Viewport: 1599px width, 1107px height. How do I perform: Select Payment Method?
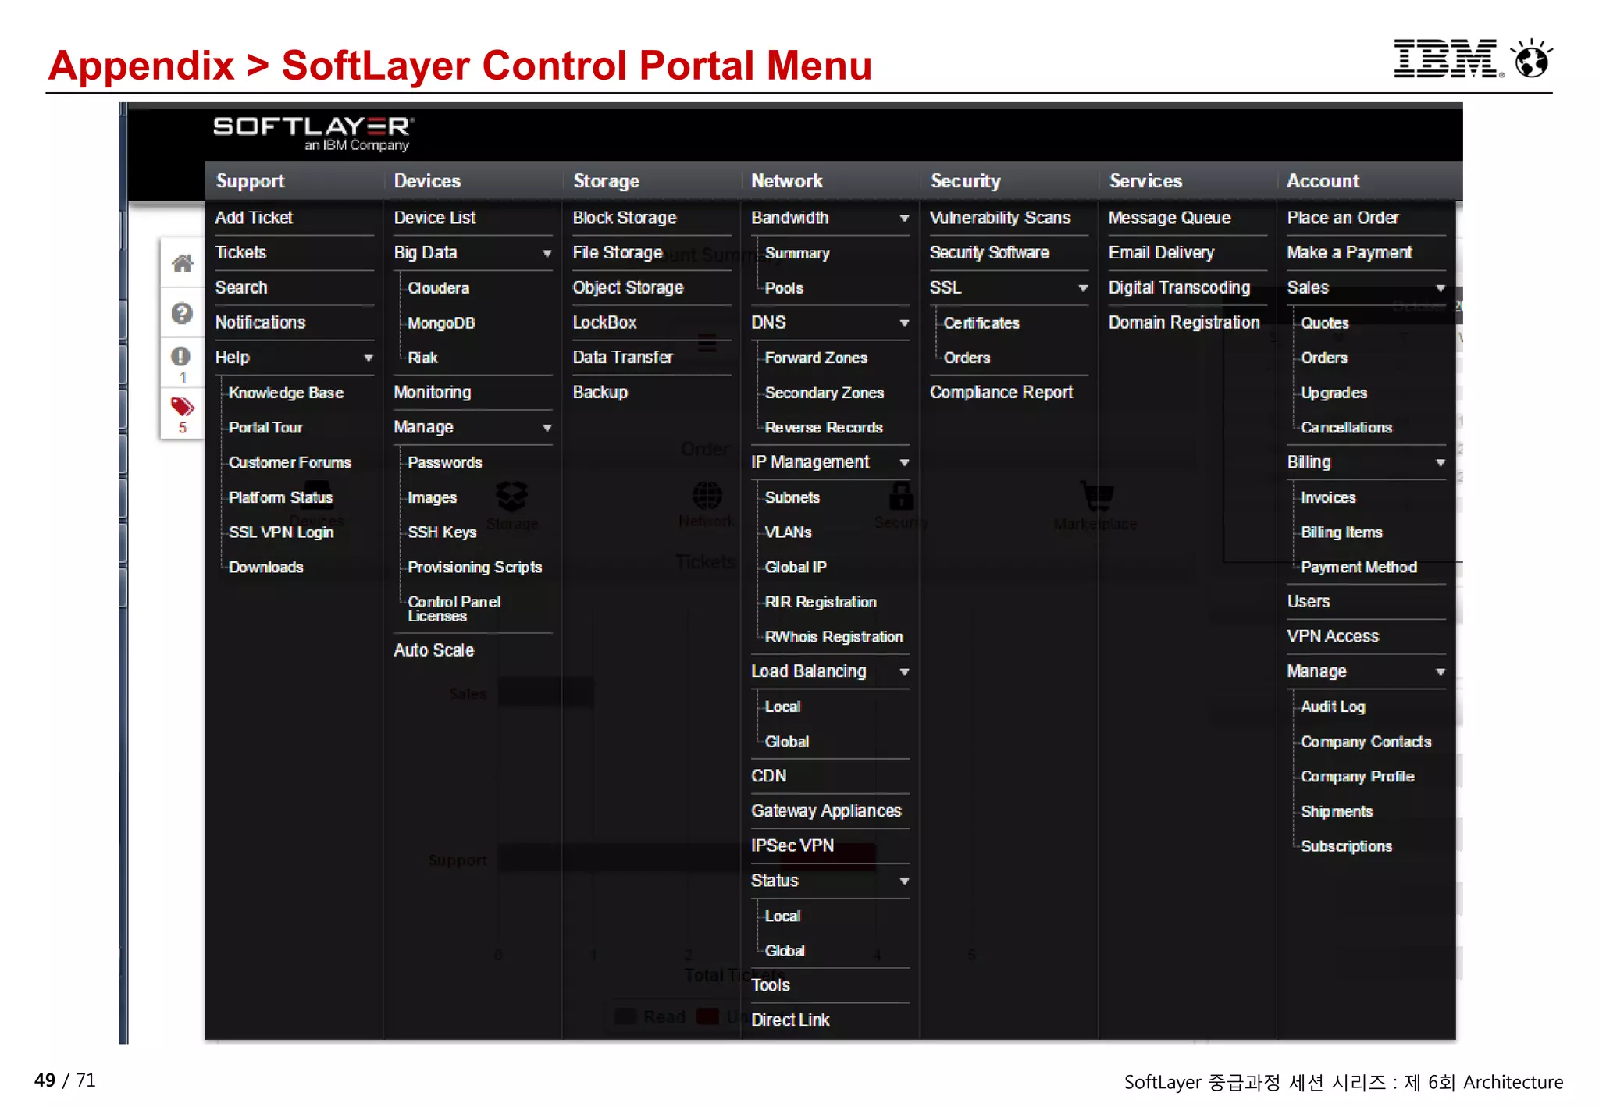1359,568
